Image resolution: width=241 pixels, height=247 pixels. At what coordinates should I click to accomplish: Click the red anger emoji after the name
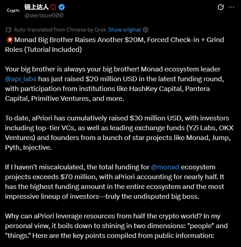pos(53,7)
